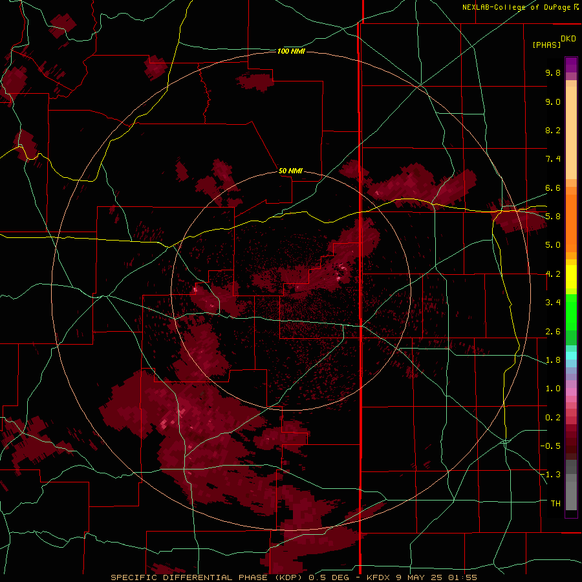Click the 100 NMI range ring label
The height and width of the screenshot is (582, 582).
coord(291,51)
